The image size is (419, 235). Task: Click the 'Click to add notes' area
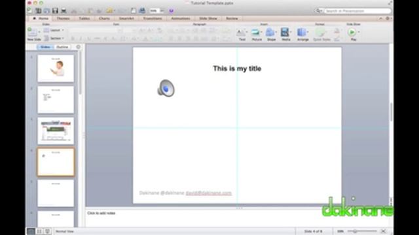point(101,213)
